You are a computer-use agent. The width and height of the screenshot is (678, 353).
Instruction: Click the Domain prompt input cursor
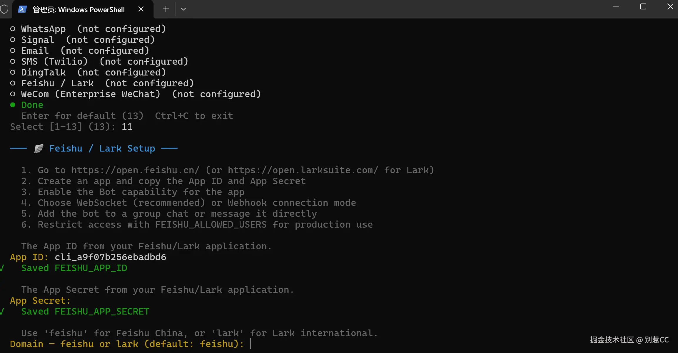pos(250,344)
